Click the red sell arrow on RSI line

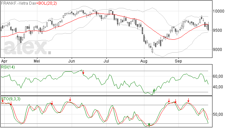[83, 72]
